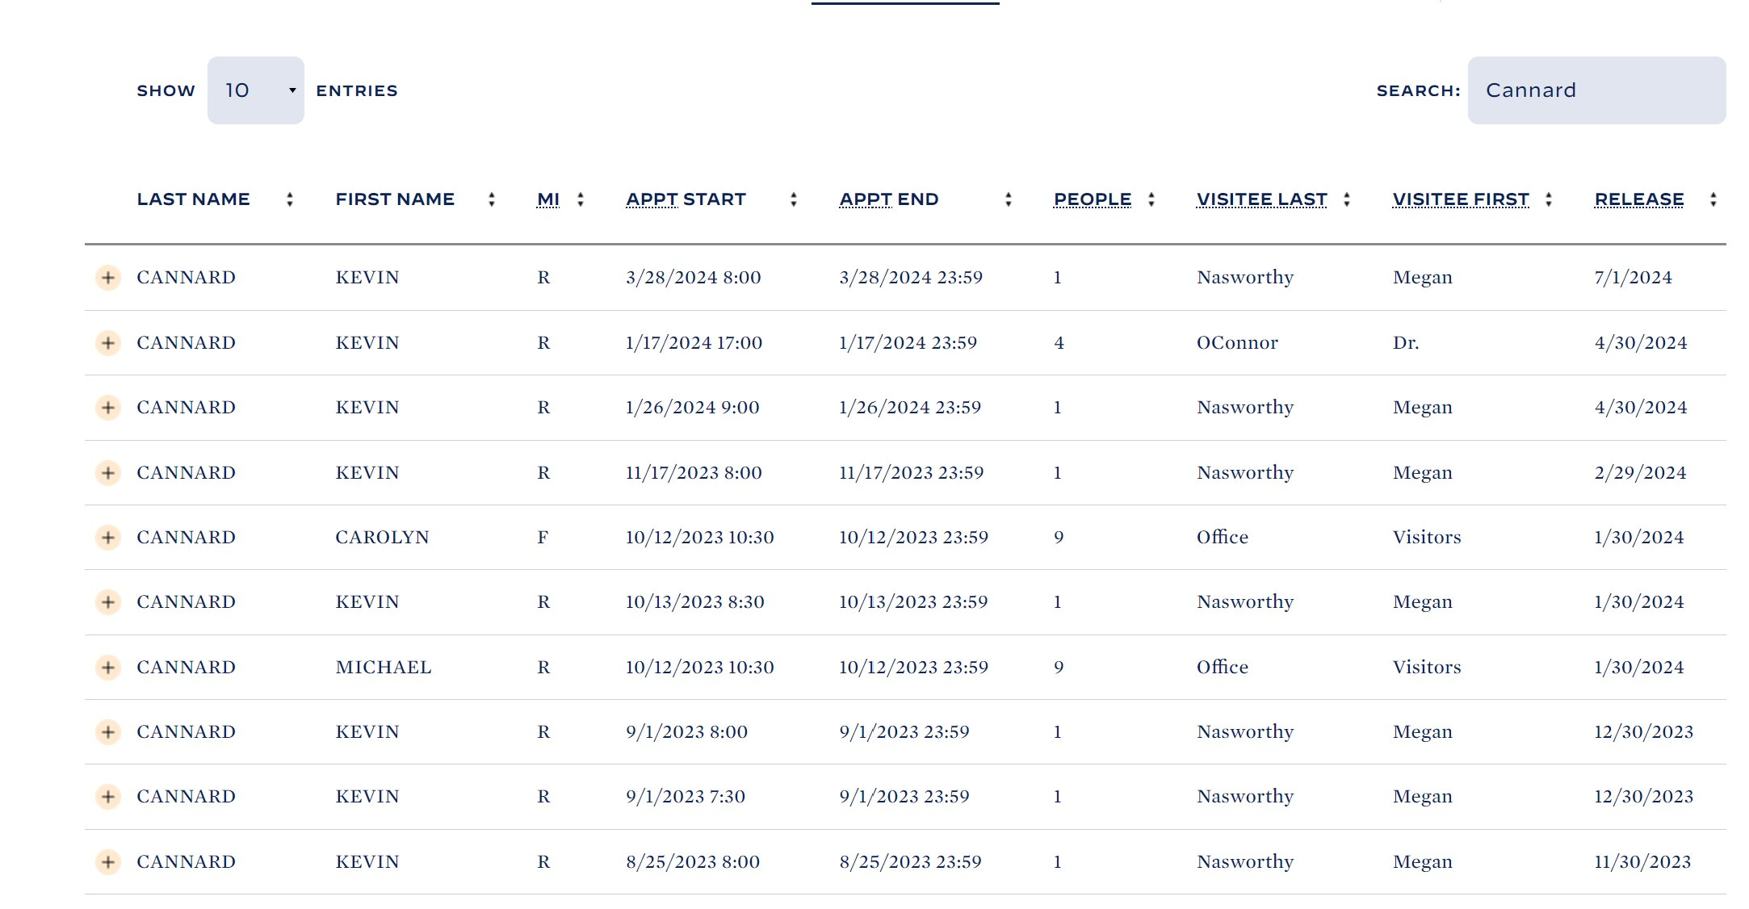Expand row with appointment 9/1/2023 8:00
The image size is (1749, 909).
click(x=107, y=732)
